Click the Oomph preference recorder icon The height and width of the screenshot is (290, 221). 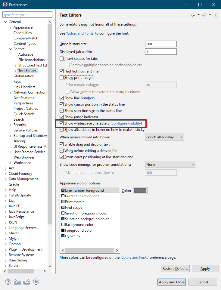click(36, 282)
